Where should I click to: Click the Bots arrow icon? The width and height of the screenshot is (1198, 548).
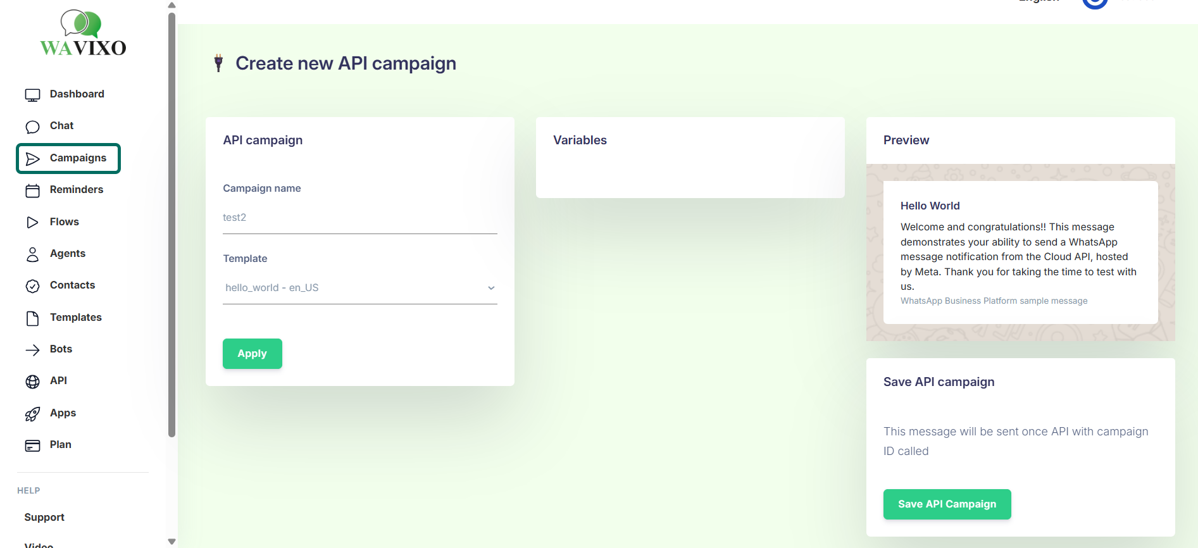coord(32,350)
